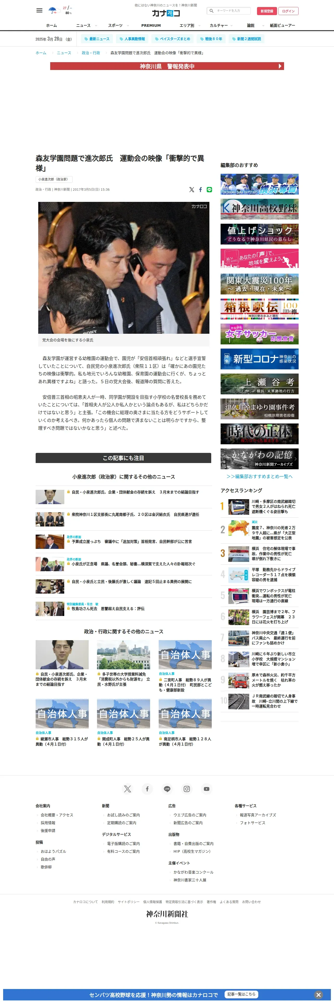Screen dimensions: 334x1002
Task: Open 編集部おすすめまとめ一覧へ link
Action: [x=259, y=476]
